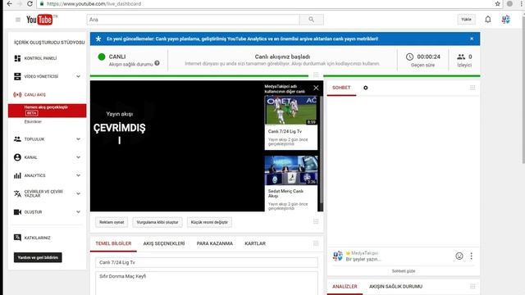This screenshot has width=525, height=295.
Task: Open chat three-dot options menu
Action: [x=471, y=256]
